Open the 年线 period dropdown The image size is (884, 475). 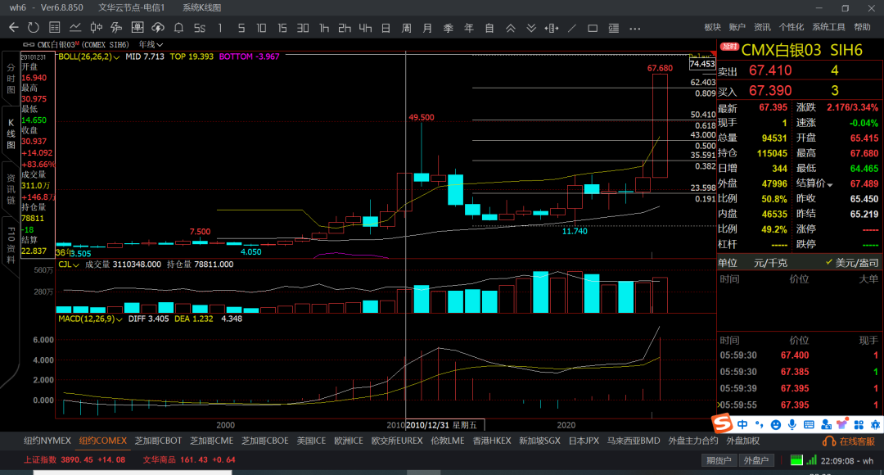pos(151,44)
